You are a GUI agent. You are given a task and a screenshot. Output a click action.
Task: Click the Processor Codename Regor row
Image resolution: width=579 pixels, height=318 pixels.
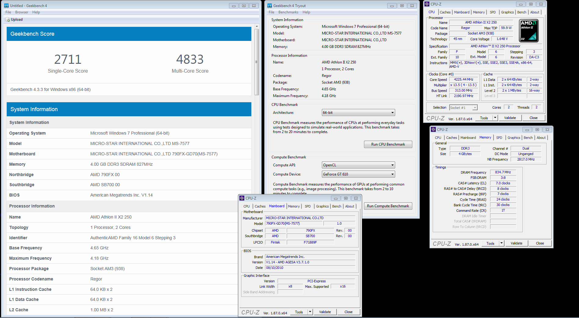(x=122, y=279)
